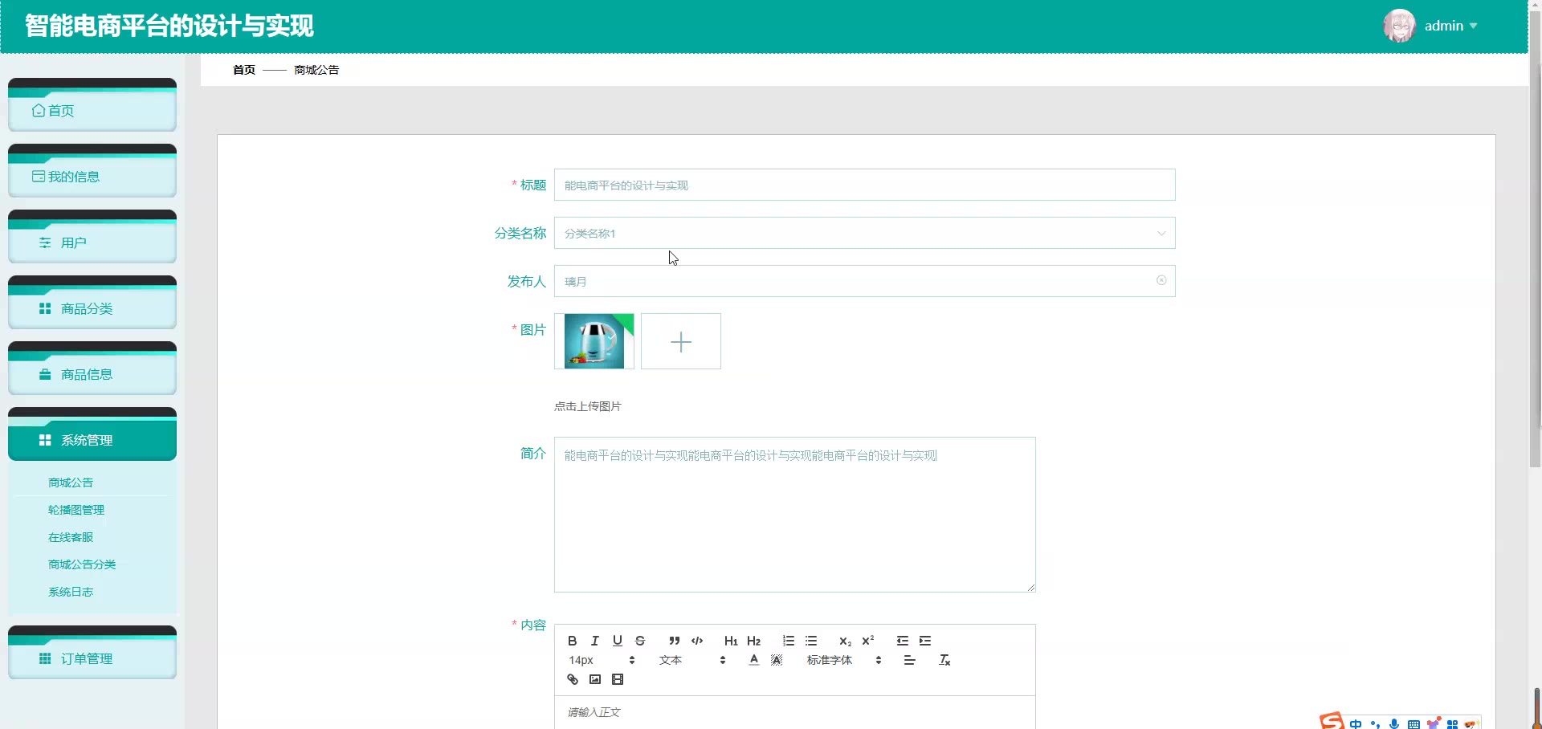This screenshot has height=729, width=1542.
Task: Open the 标准字体 font family dropdown
Action: pos(844,660)
